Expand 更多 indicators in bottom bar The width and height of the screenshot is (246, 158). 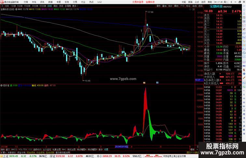click(101, 150)
